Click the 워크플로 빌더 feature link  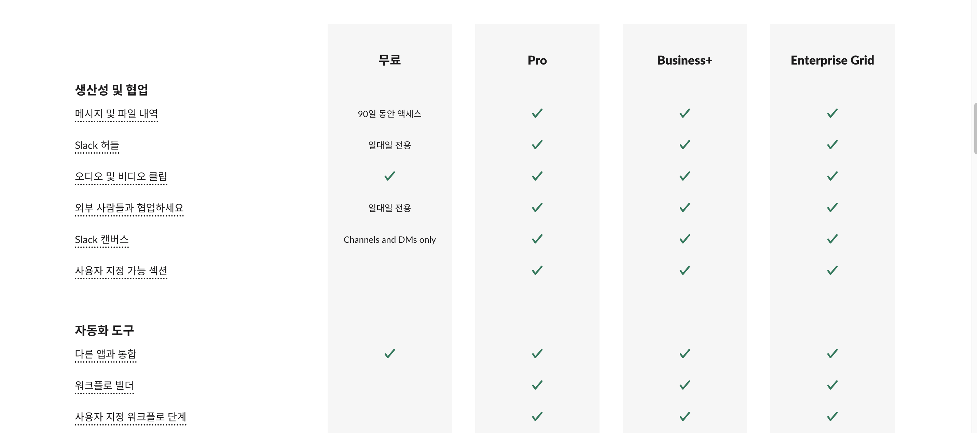tap(104, 385)
